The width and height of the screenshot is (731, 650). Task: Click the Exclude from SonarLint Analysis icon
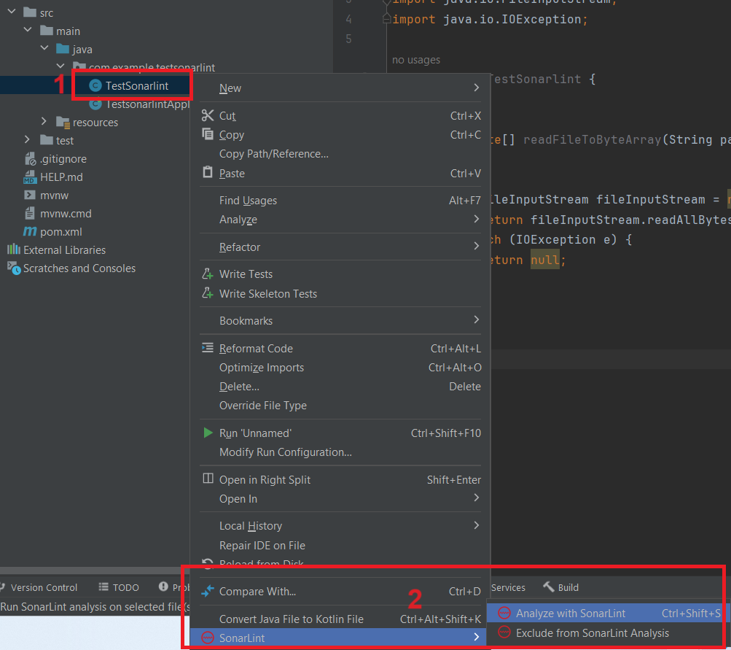(x=504, y=632)
